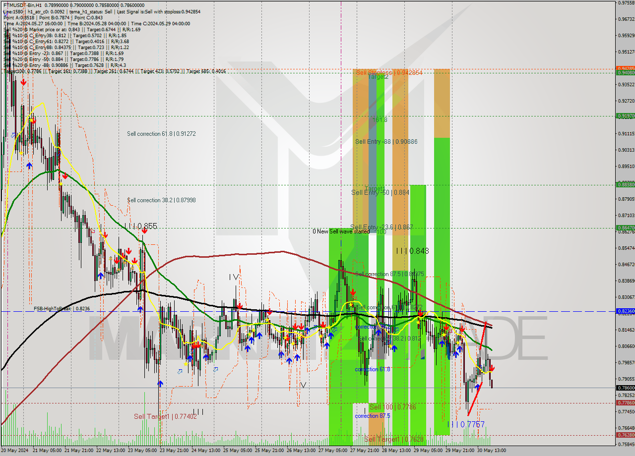Click the '29 May 21:00' time axis label
Viewport: 635px width, 456px height.
pyautogui.click(x=460, y=451)
